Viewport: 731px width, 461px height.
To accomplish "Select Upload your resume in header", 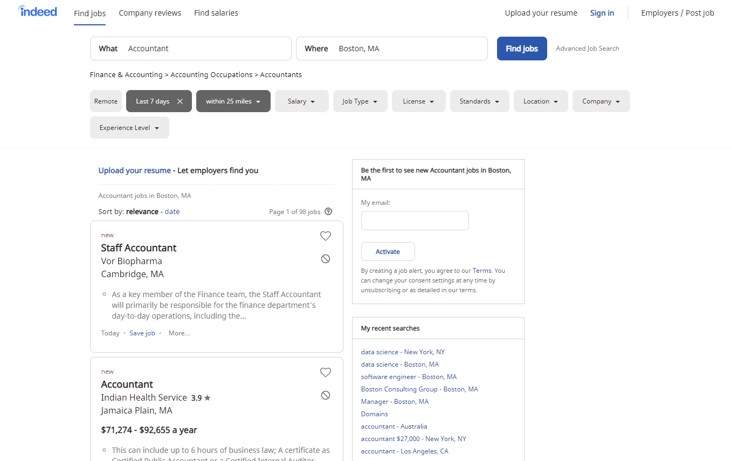I will tap(541, 13).
